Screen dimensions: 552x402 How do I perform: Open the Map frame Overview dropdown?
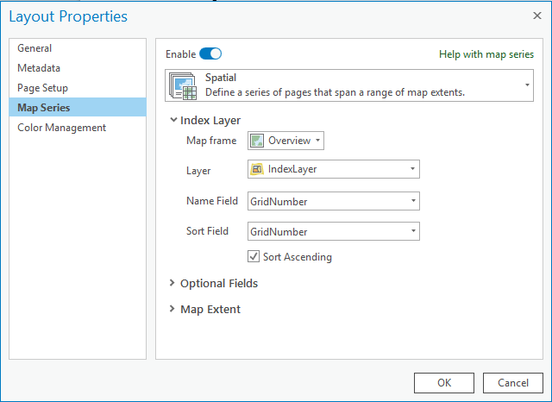click(x=285, y=141)
